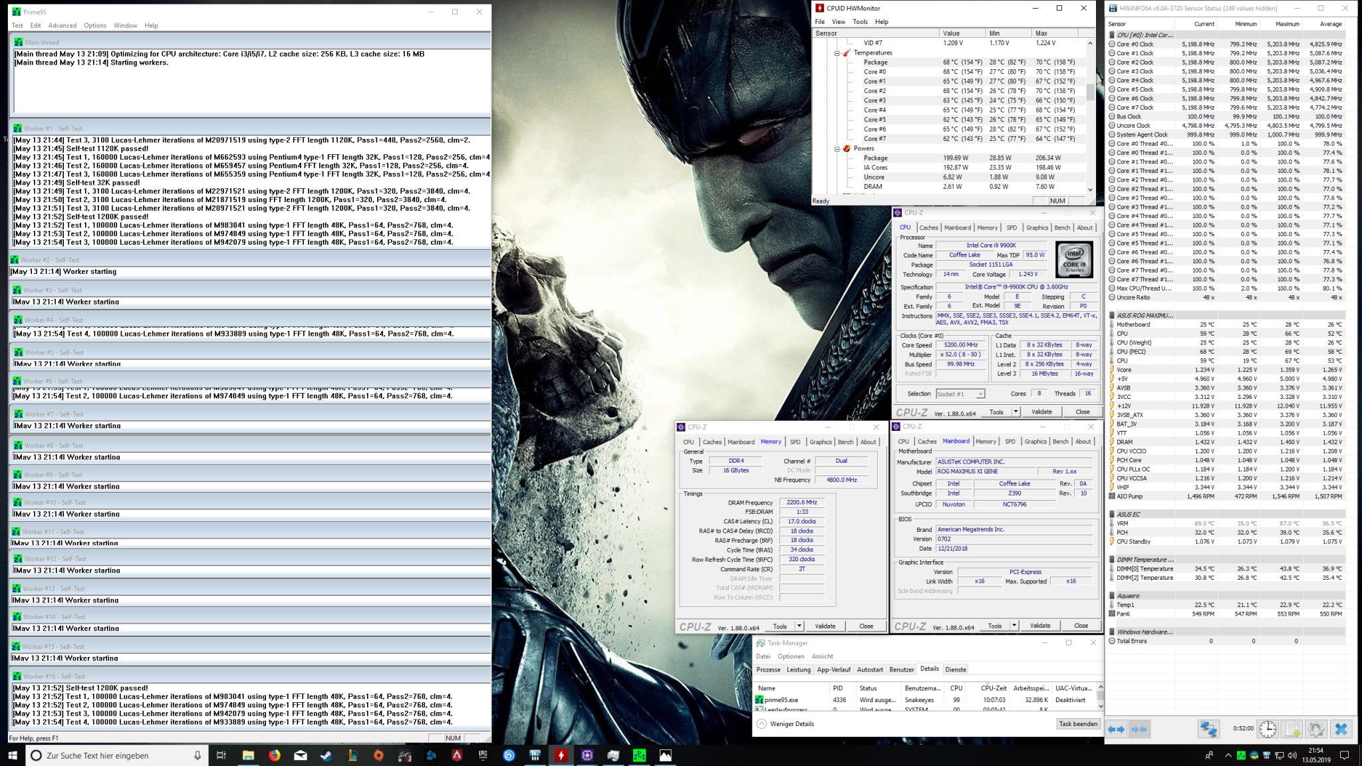This screenshot has width=1362, height=766.
Task: Open Prime95 Options menu
Action: (x=95, y=25)
